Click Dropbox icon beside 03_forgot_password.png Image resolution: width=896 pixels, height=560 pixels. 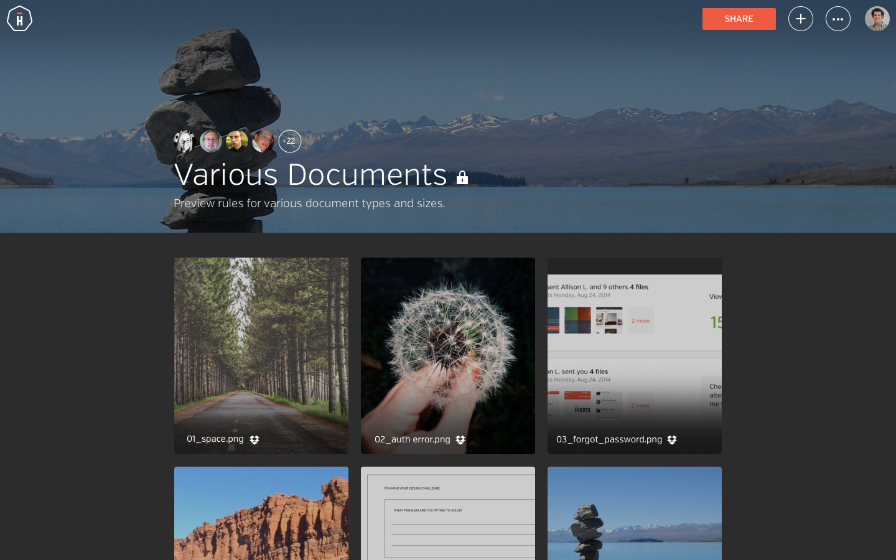(672, 440)
